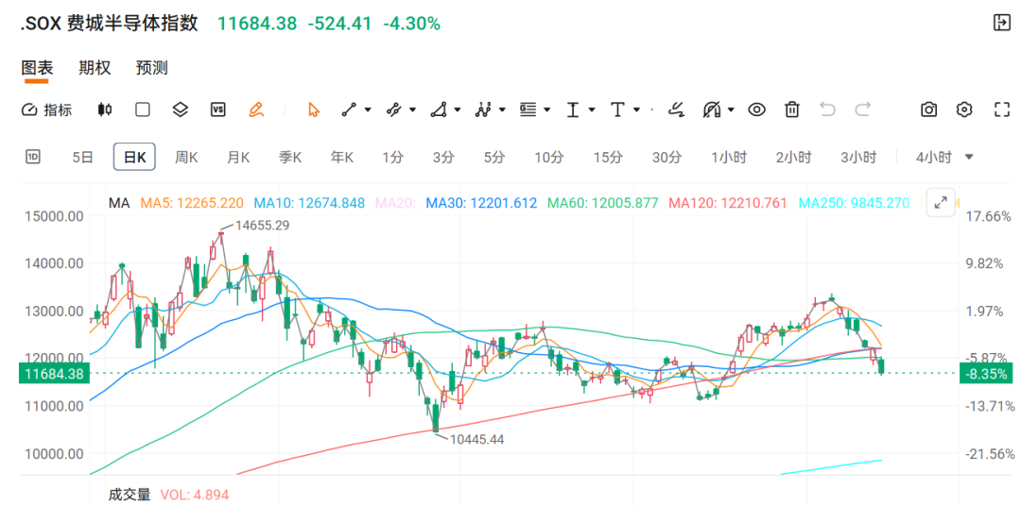Select the 5分 timeframe

pos(494,157)
